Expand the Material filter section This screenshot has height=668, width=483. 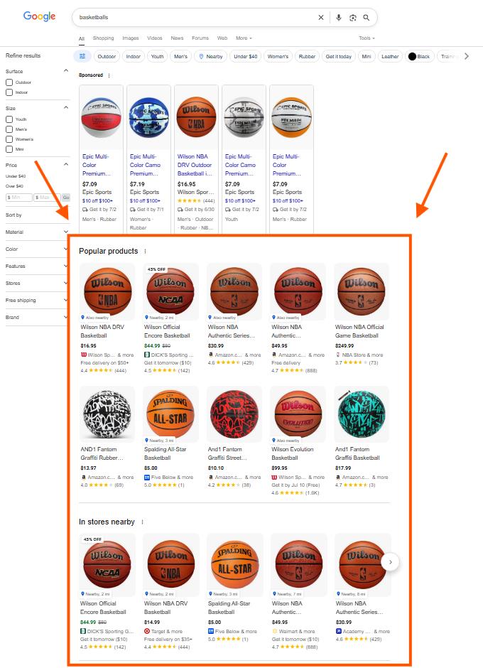(x=37, y=232)
